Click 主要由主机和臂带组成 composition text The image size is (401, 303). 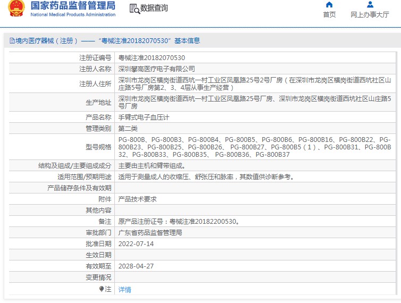[x=152, y=166]
